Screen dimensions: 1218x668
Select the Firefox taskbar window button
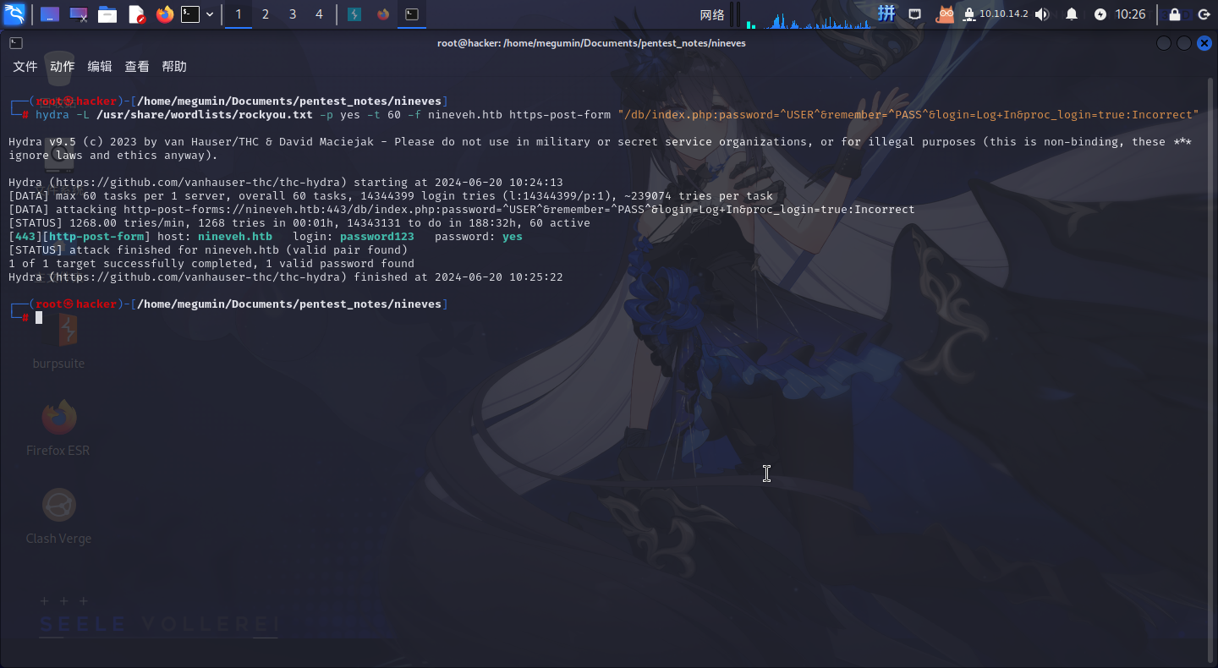coord(383,14)
